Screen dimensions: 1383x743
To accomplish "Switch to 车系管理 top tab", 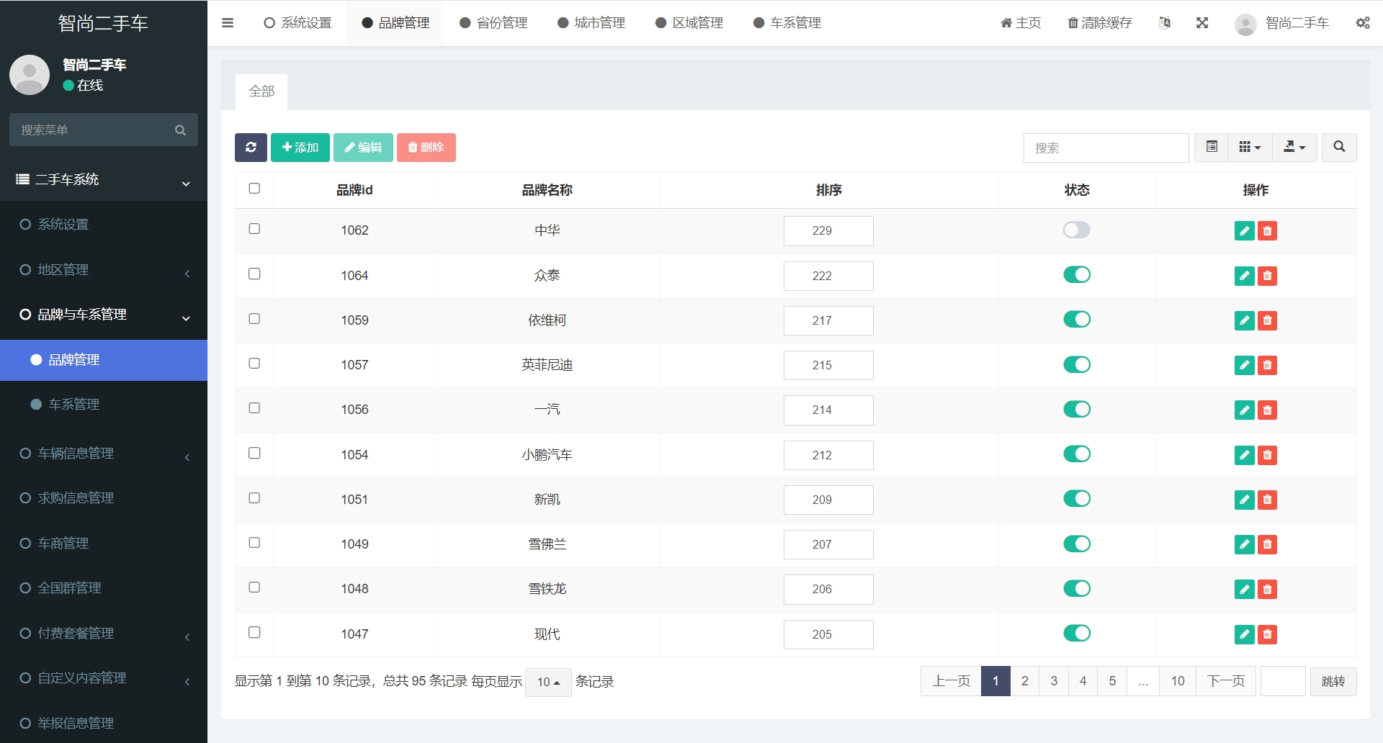I will 787,23.
